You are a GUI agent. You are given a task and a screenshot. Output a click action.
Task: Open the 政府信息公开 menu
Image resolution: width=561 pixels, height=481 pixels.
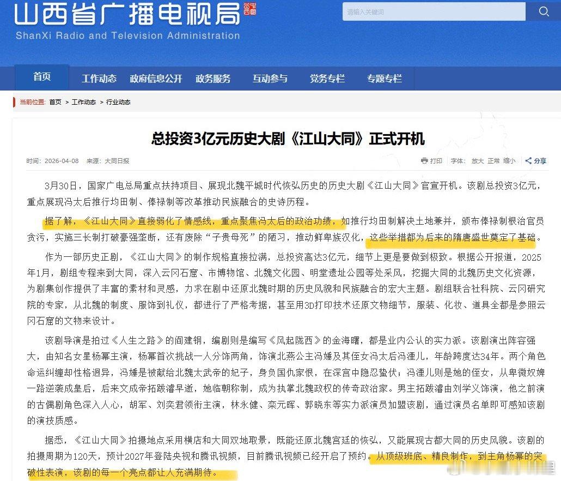[x=156, y=78]
